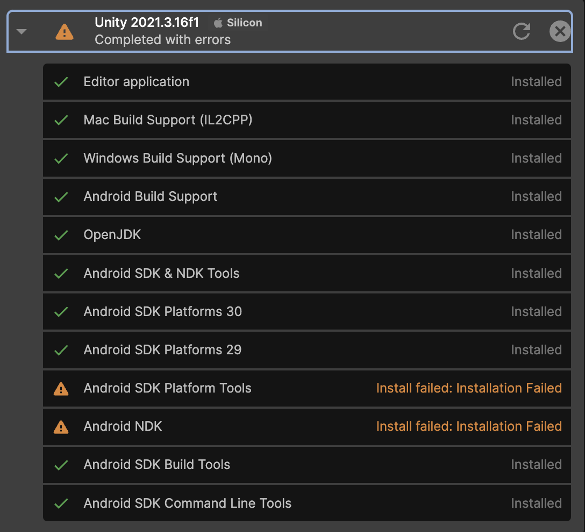The height and width of the screenshot is (532, 585).
Task: Click Android SDK Platform Tools failure message
Action: (469, 388)
